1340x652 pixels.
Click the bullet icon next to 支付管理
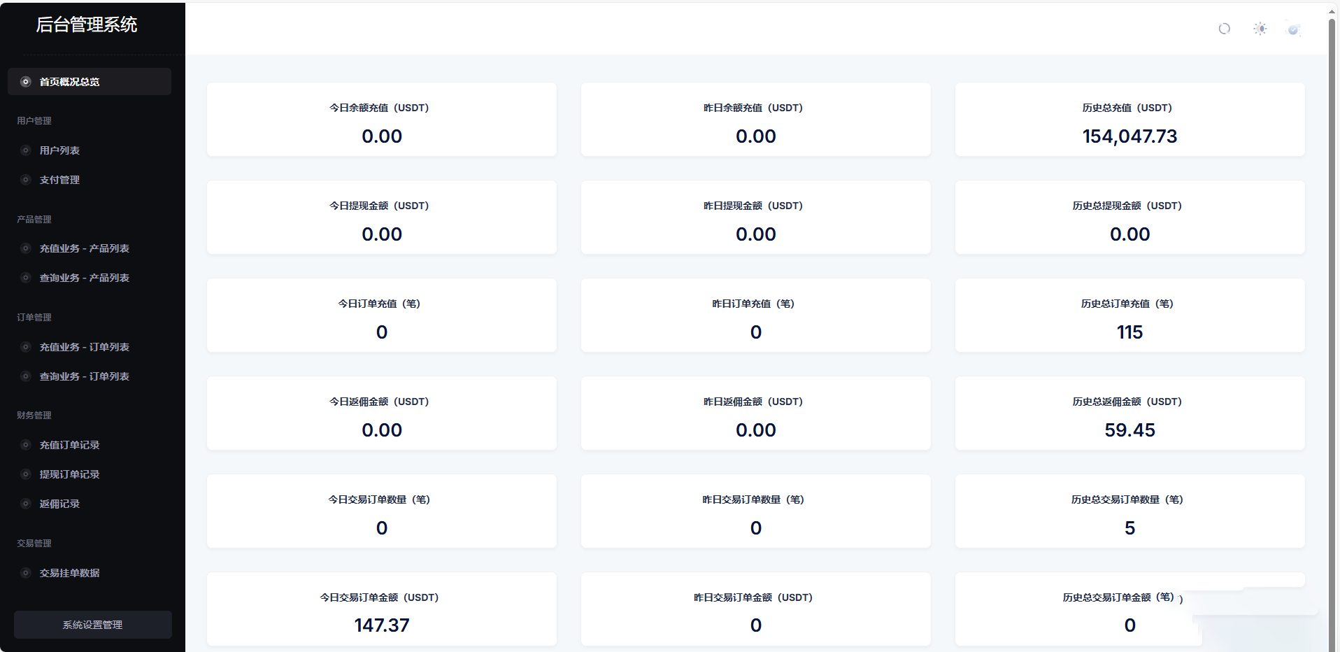(26, 180)
